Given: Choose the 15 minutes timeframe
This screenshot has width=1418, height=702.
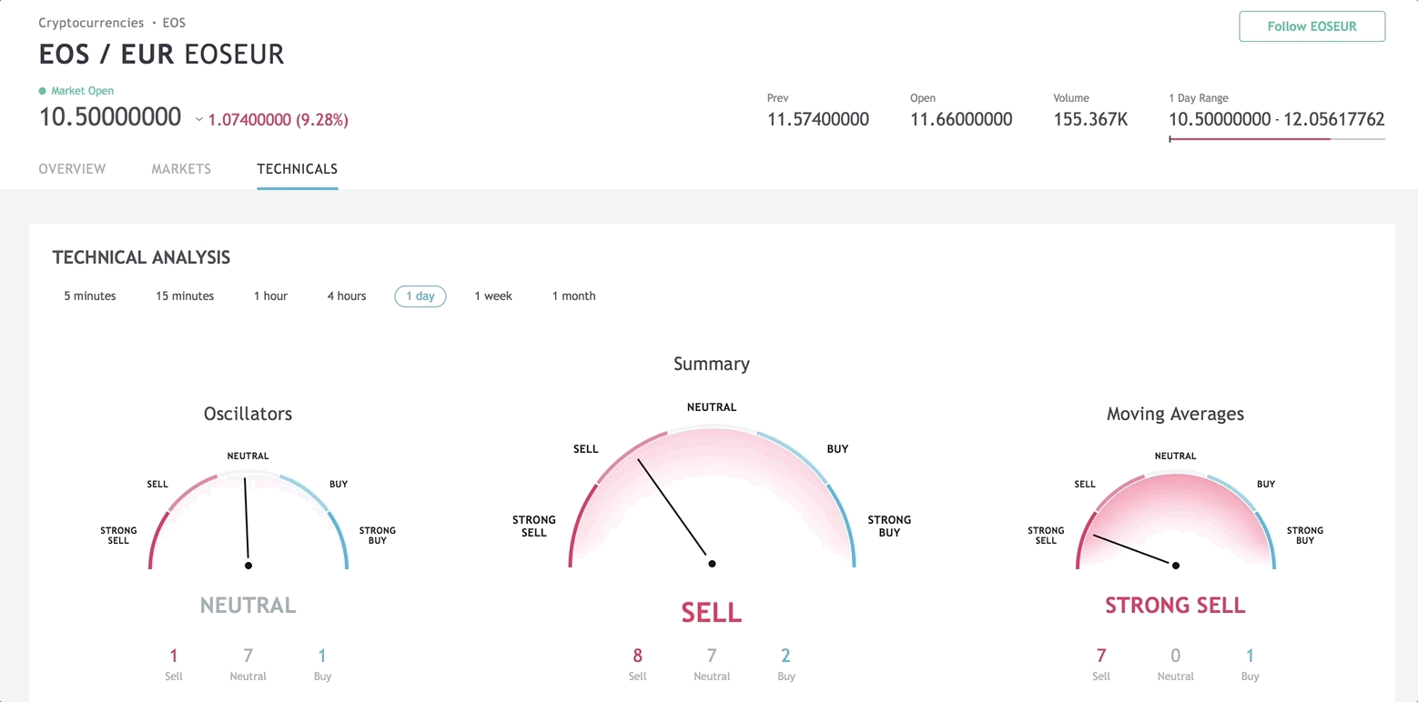Looking at the screenshot, I should (185, 296).
